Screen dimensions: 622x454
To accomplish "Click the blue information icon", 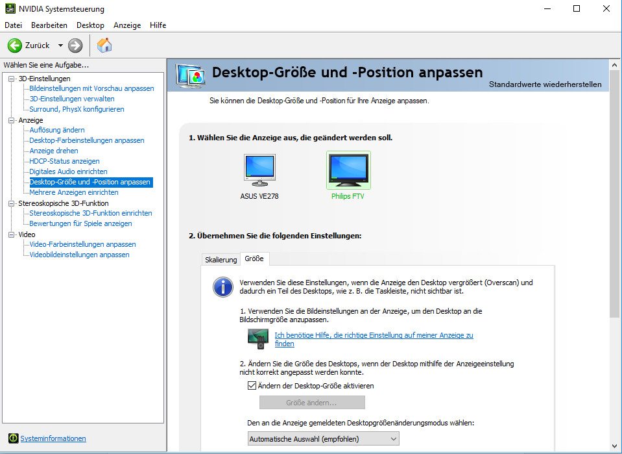I will (x=223, y=287).
